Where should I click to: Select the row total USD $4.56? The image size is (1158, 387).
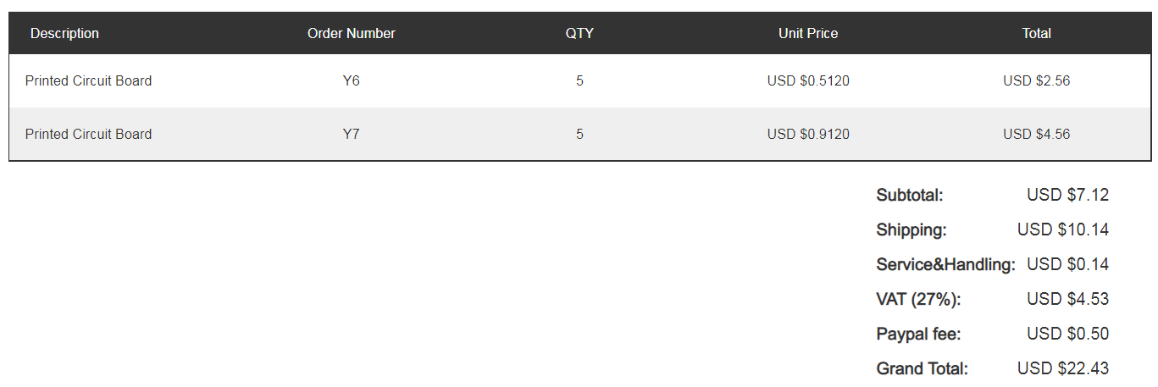pos(1036,134)
